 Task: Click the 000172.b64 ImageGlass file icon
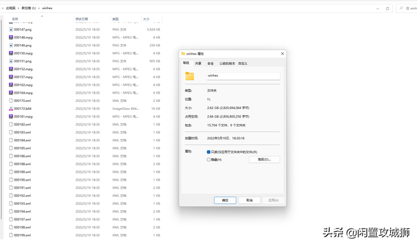pyautogui.click(x=11, y=109)
